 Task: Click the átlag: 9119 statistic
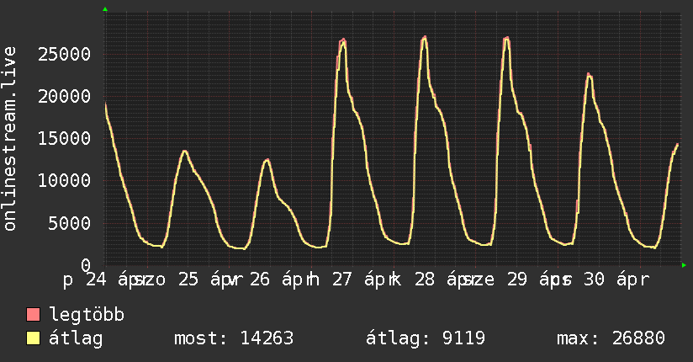426,338
